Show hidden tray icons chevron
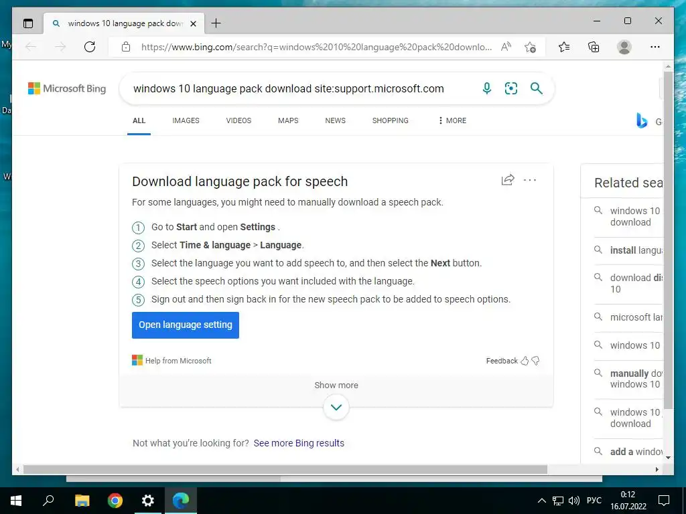The height and width of the screenshot is (514, 686). (x=541, y=501)
